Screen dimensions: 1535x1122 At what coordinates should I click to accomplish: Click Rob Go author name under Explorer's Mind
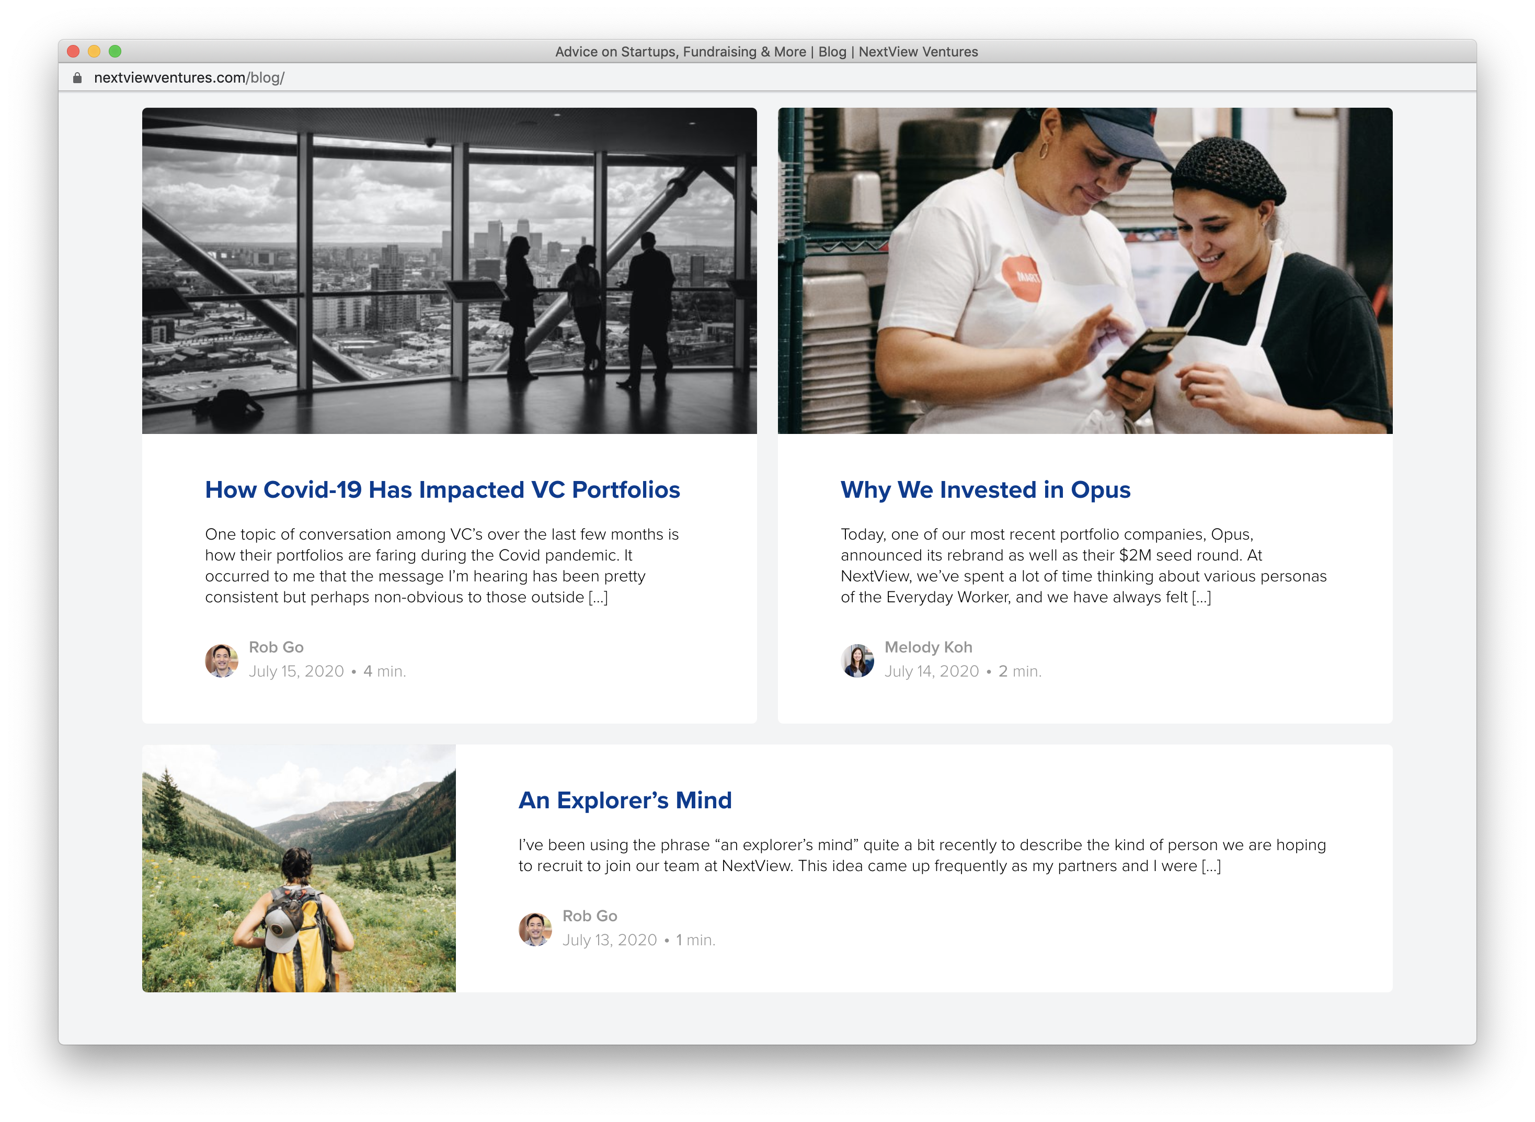590,916
